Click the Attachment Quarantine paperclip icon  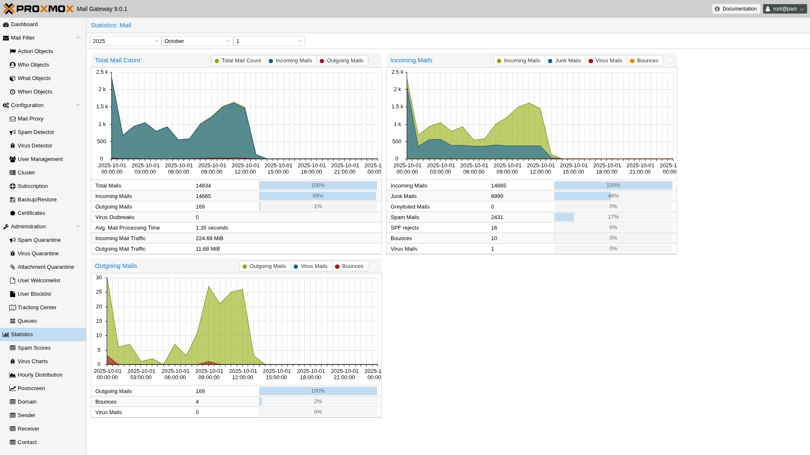click(x=13, y=267)
